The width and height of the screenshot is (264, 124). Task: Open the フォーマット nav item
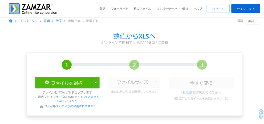click(119, 9)
